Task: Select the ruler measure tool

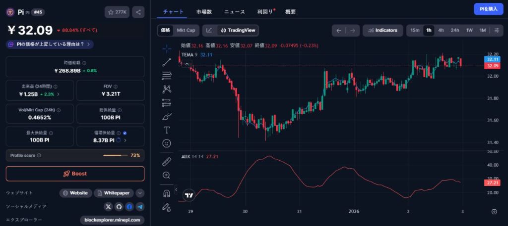Action: click(167, 162)
